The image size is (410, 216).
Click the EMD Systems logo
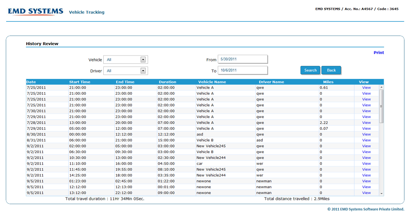point(36,11)
